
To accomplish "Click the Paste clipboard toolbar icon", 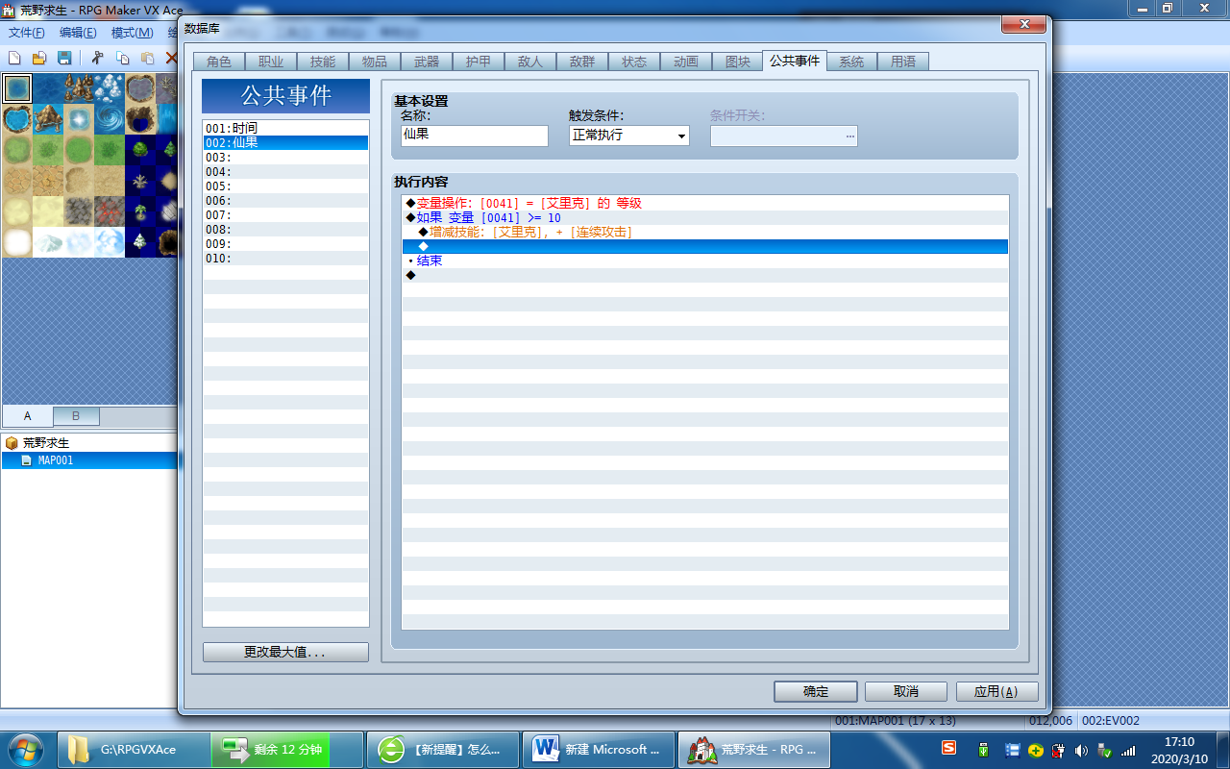I will click(x=147, y=58).
